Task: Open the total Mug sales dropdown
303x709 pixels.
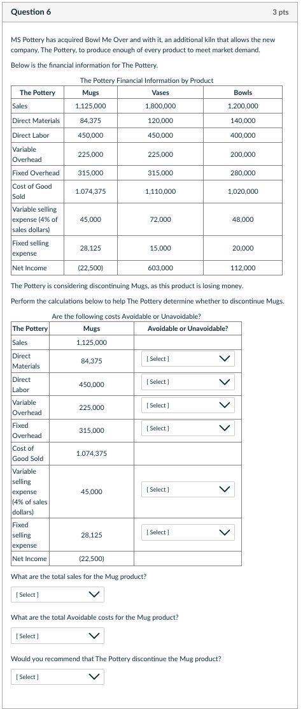Action: [x=57, y=595]
